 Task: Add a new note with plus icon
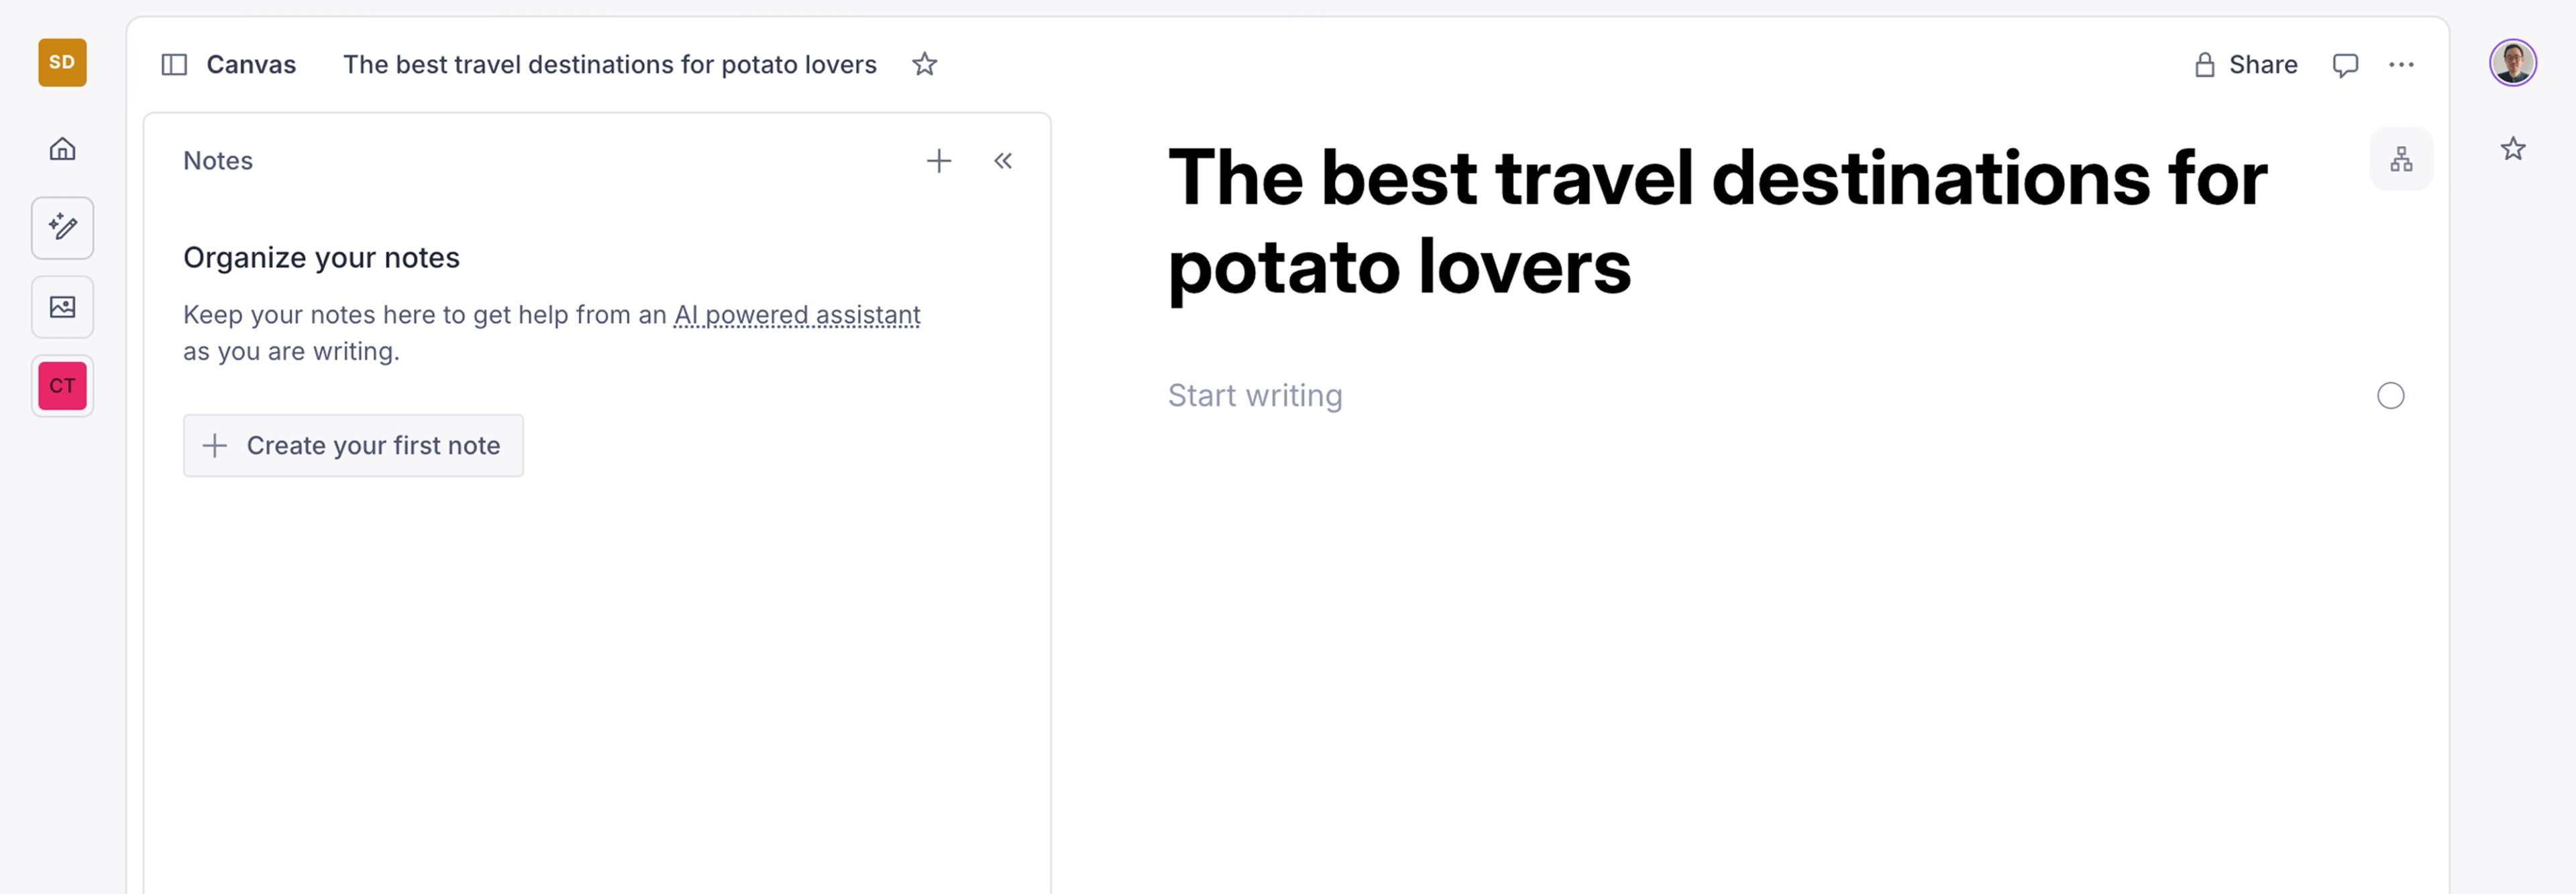[938, 161]
